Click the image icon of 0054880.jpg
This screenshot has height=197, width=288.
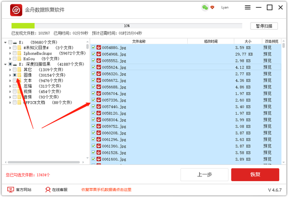coord(99,48)
